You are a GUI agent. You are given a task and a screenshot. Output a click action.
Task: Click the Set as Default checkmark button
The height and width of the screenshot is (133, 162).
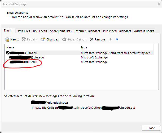tap(64, 39)
